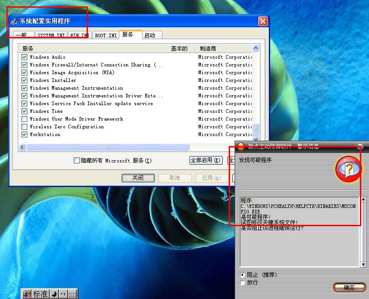Click the 全部启用 button
This screenshot has height=299, width=369.
(x=205, y=161)
